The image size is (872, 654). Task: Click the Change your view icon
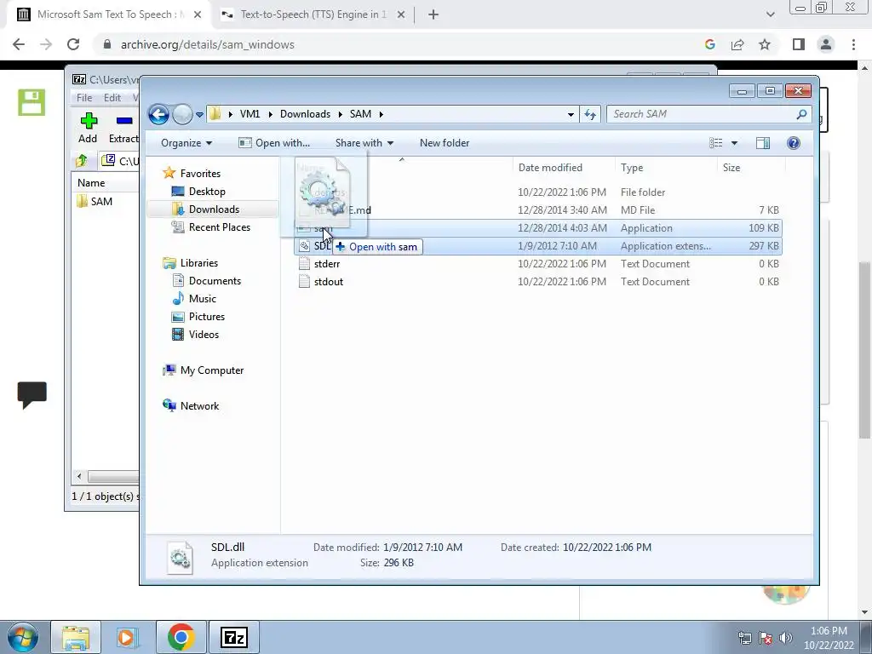[x=715, y=143]
